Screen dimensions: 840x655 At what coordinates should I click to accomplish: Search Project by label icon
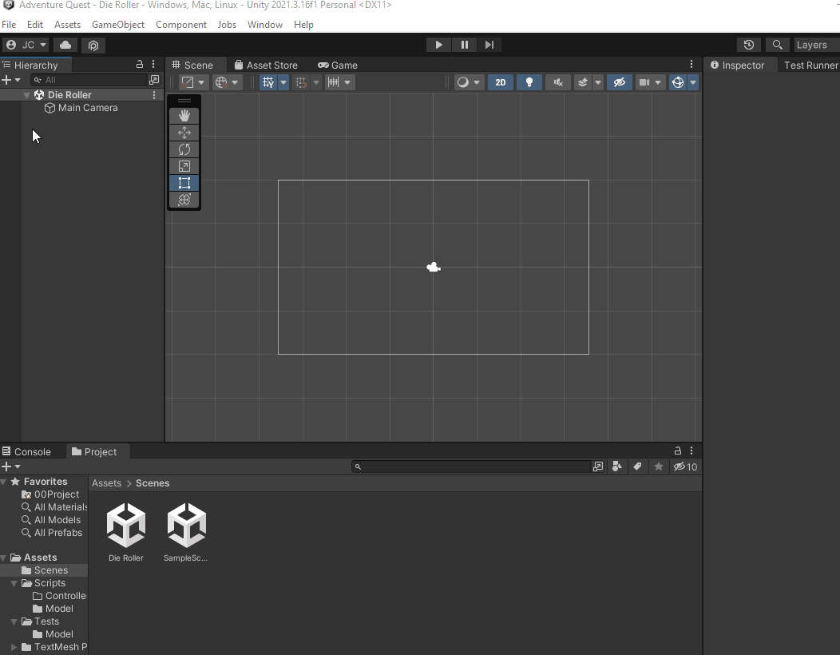(x=637, y=466)
